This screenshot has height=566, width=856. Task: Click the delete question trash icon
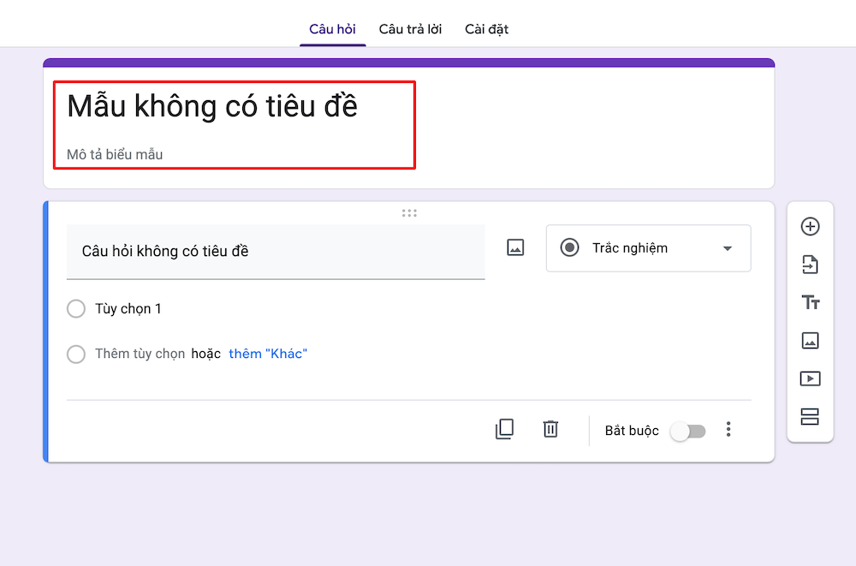coord(550,429)
